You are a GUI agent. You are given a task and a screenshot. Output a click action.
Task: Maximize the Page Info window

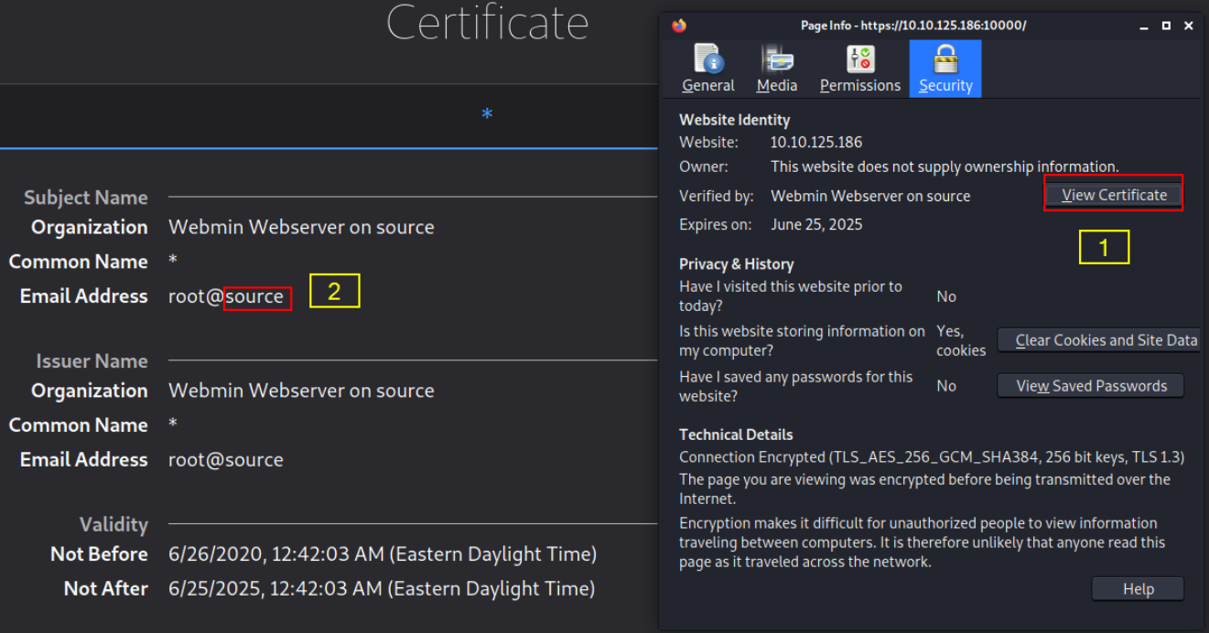click(x=1166, y=26)
